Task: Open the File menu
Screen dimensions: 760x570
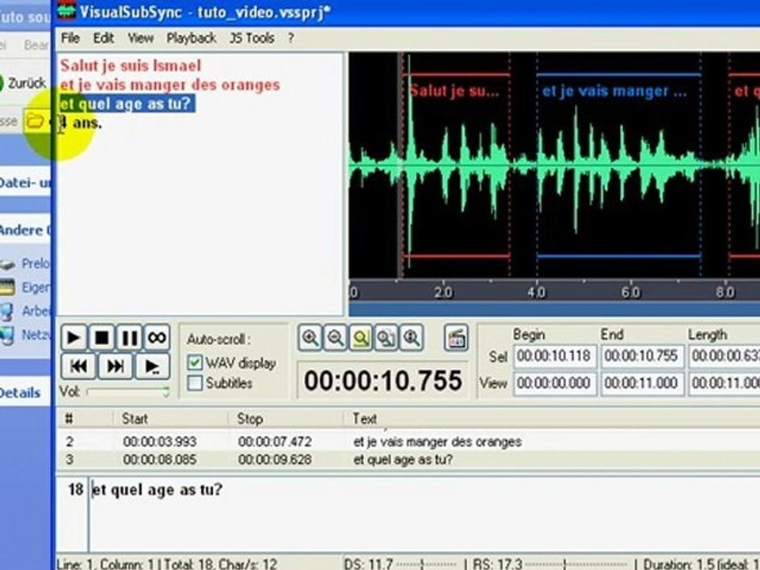Action: tap(70, 38)
